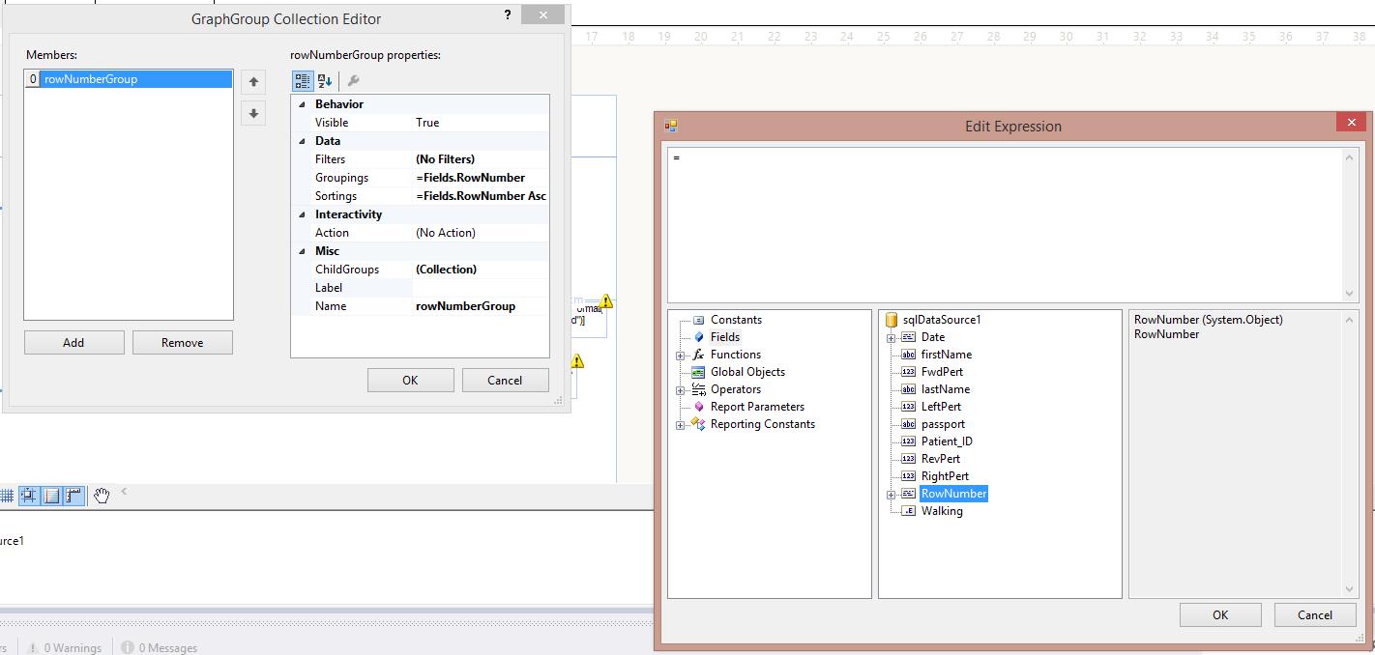Click the Add member button
1375x655 pixels.
point(73,343)
